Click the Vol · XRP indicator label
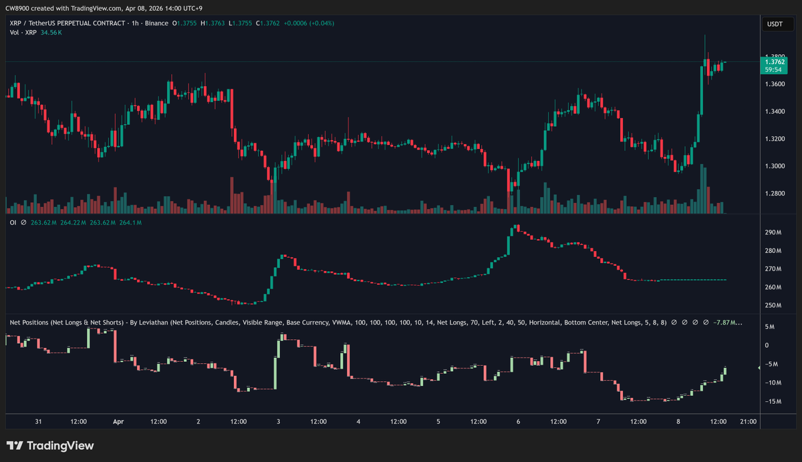 (23, 33)
